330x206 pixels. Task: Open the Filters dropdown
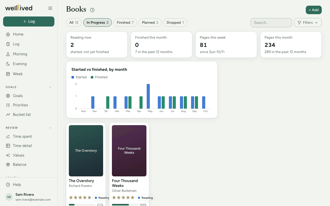point(308,23)
